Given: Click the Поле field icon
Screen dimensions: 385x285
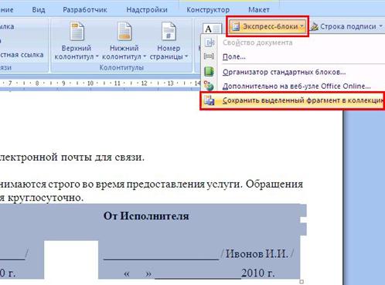Looking at the screenshot, I should (209, 56).
